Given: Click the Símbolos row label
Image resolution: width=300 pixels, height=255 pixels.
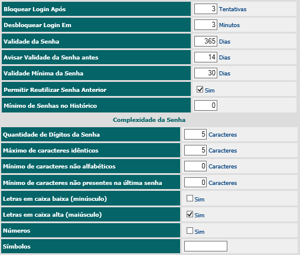Looking at the screenshot, I should tap(17, 246).
